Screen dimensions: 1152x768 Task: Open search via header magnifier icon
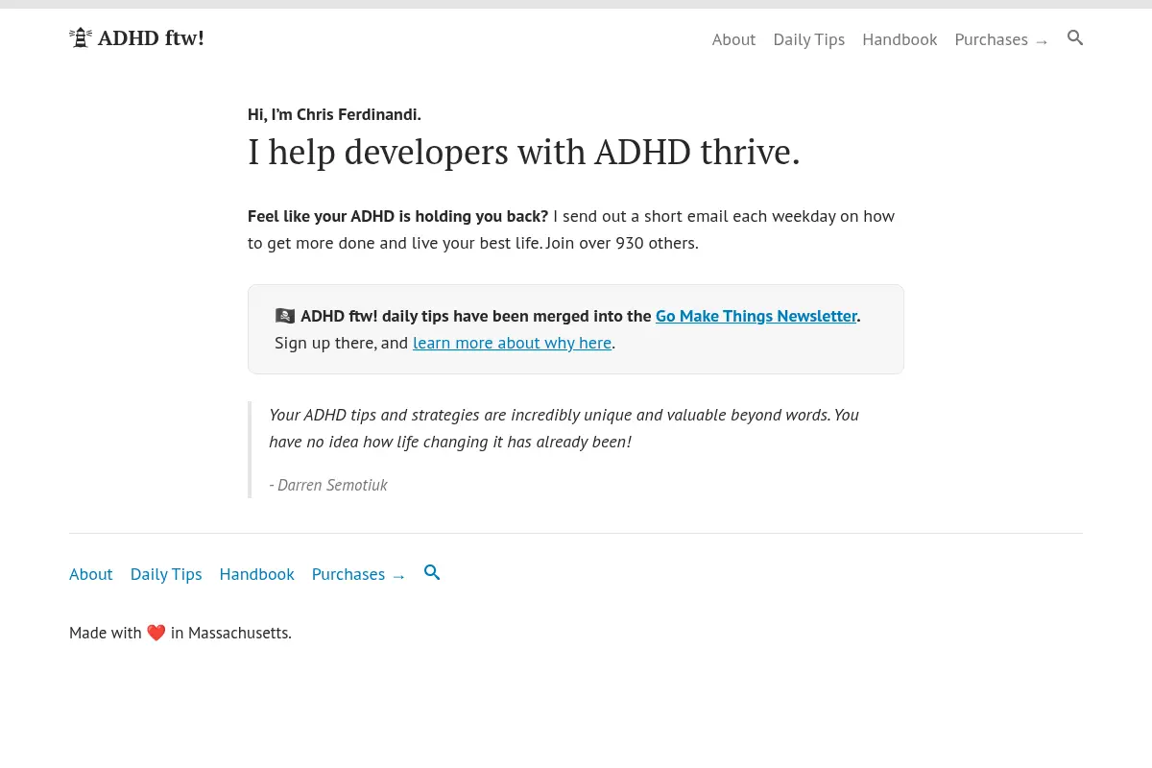click(x=1075, y=37)
